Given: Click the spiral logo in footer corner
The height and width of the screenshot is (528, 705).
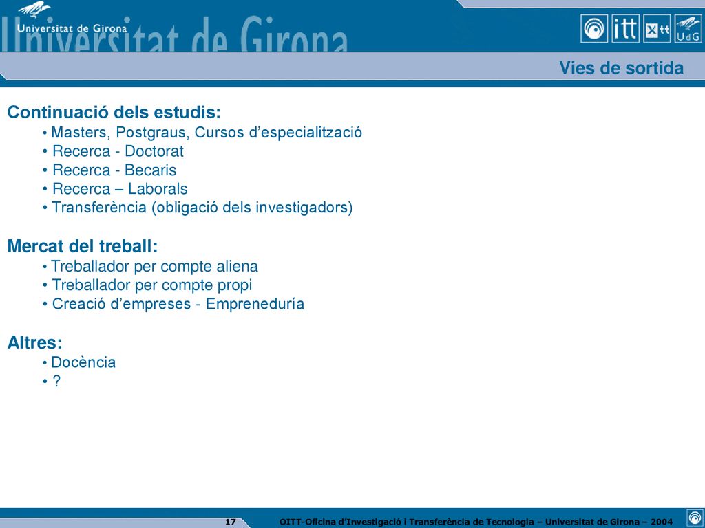Looking at the screenshot, I should click(x=694, y=517).
